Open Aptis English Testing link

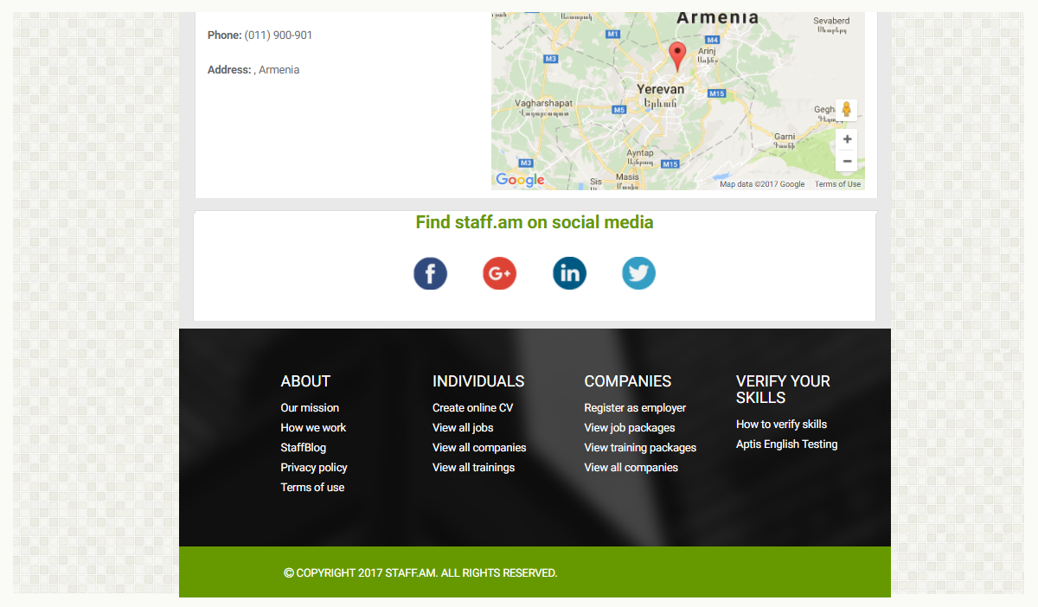pos(787,444)
